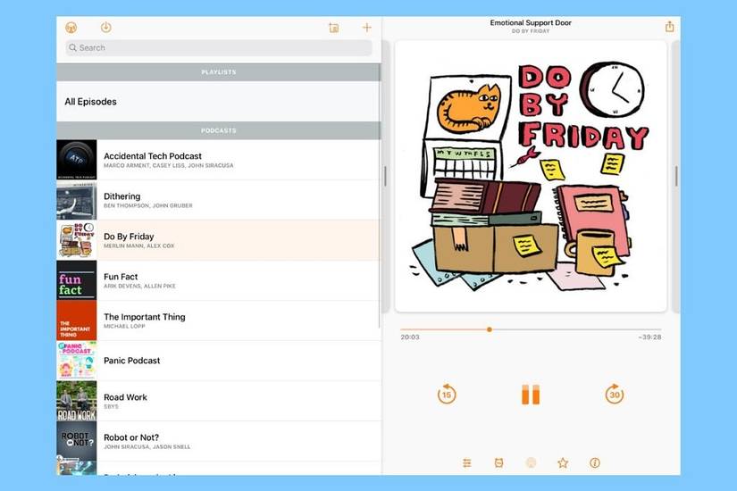Click the elapsed time 20:03

410,337
